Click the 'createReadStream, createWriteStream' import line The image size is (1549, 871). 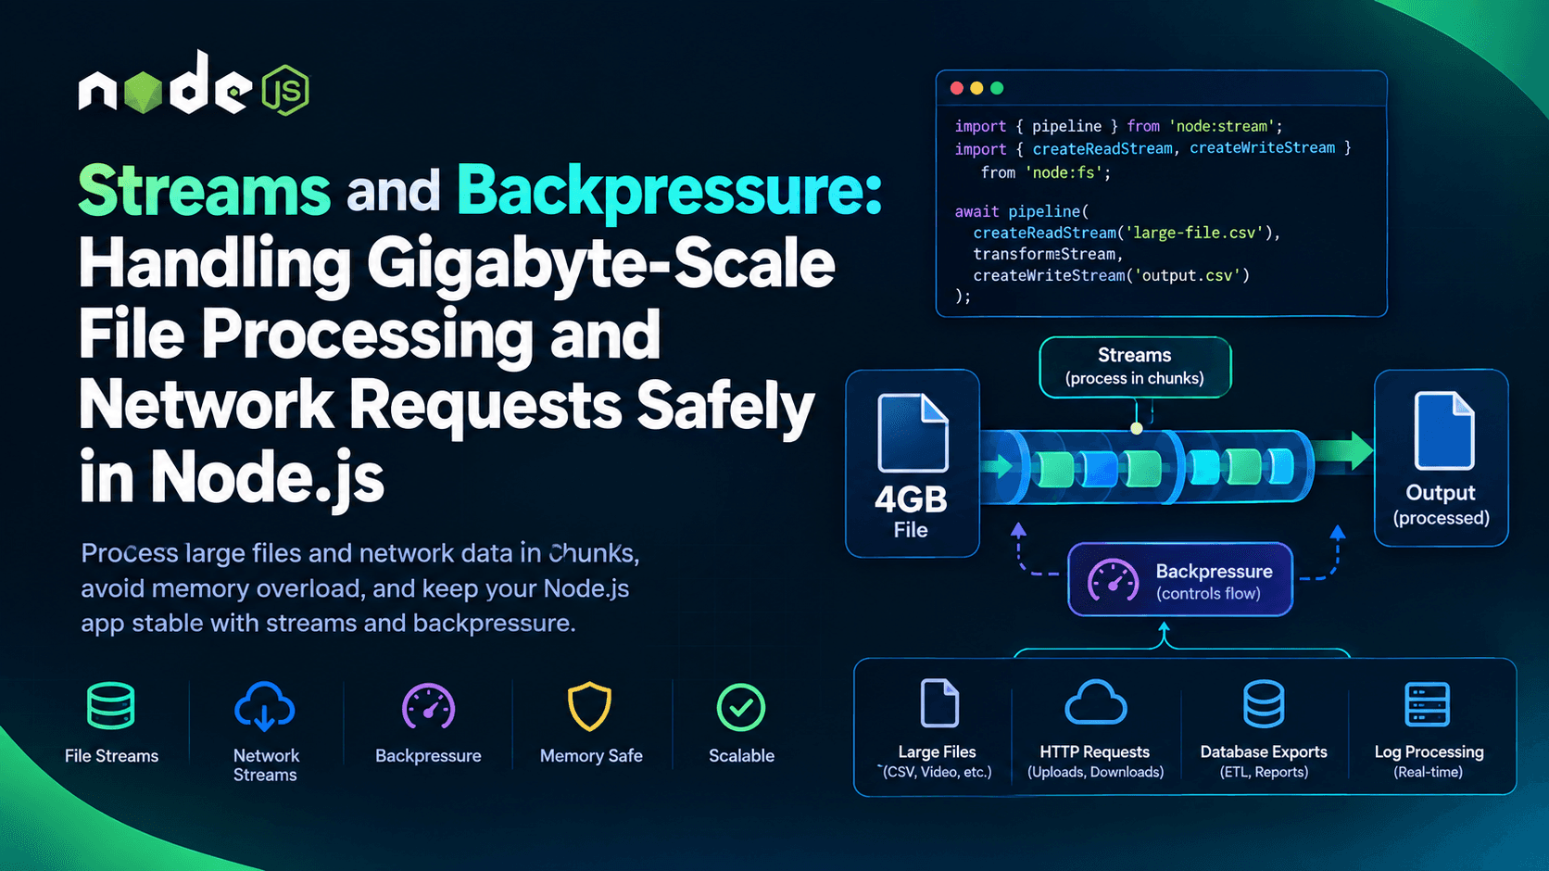tap(1153, 148)
